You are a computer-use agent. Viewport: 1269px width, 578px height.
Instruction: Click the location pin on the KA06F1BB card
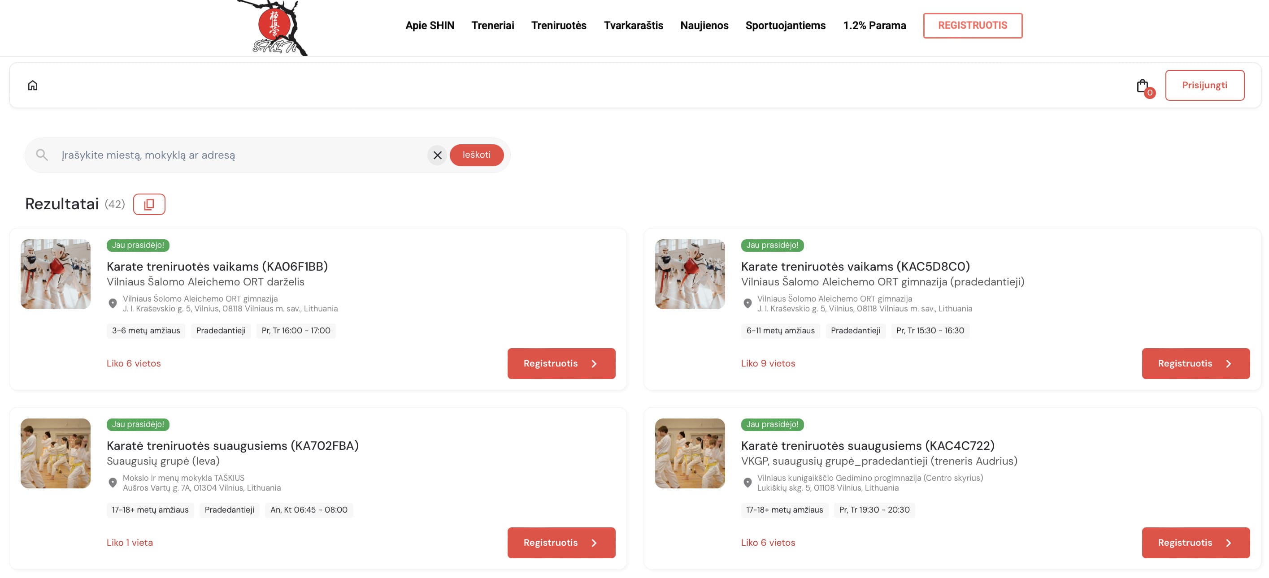point(113,303)
